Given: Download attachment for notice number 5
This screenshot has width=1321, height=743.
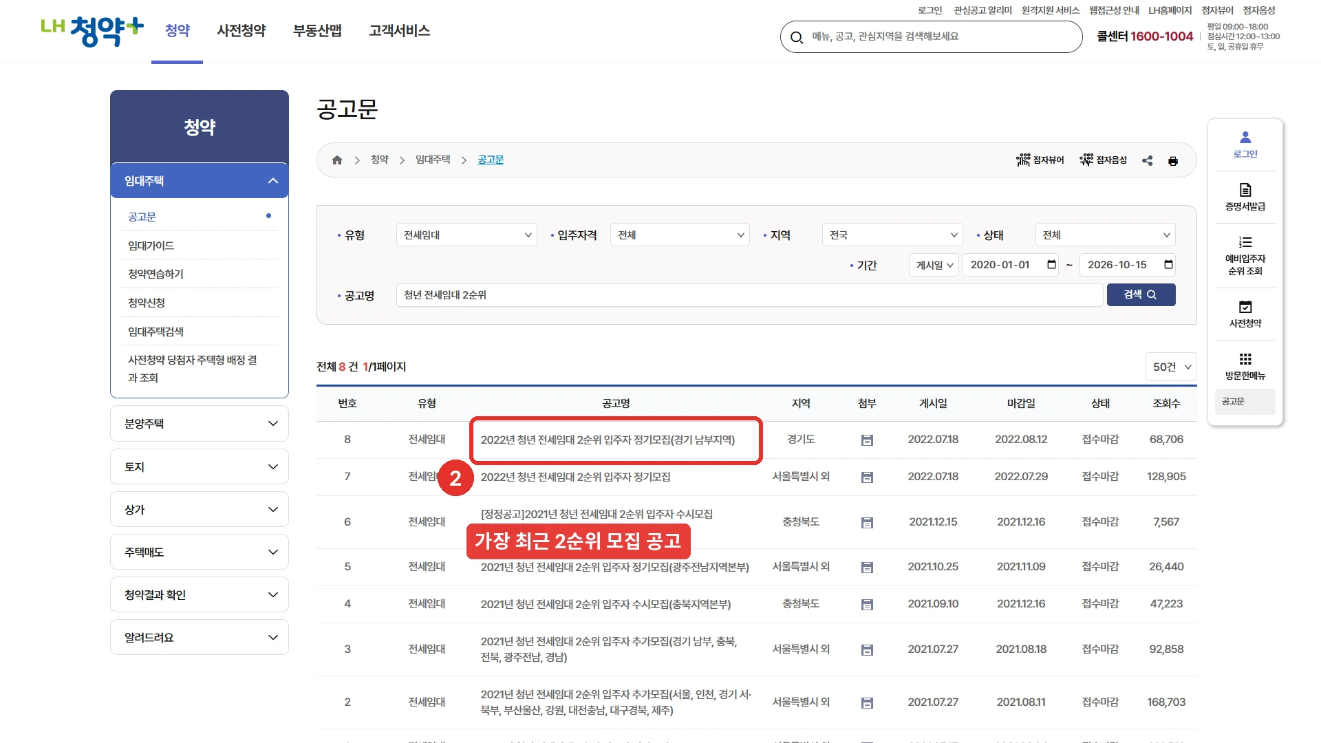Looking at the screenshot, I should coord(867,568).
